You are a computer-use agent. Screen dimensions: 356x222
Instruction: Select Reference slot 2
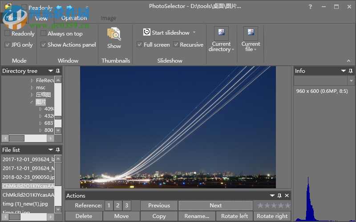(117, 206)
